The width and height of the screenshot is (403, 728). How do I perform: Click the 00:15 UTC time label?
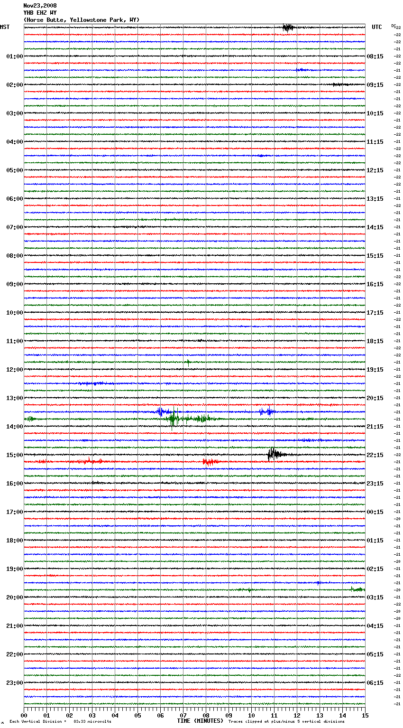point(375,512)
